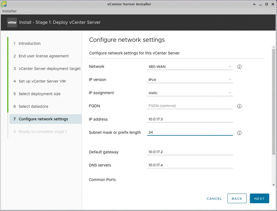Open the Installer menu
This screenshot has width=277, height=211.
click(x=9, y=11)
